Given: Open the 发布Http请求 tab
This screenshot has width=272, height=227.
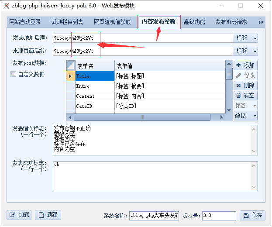Looking at the screenshot, I should [231, 22].
